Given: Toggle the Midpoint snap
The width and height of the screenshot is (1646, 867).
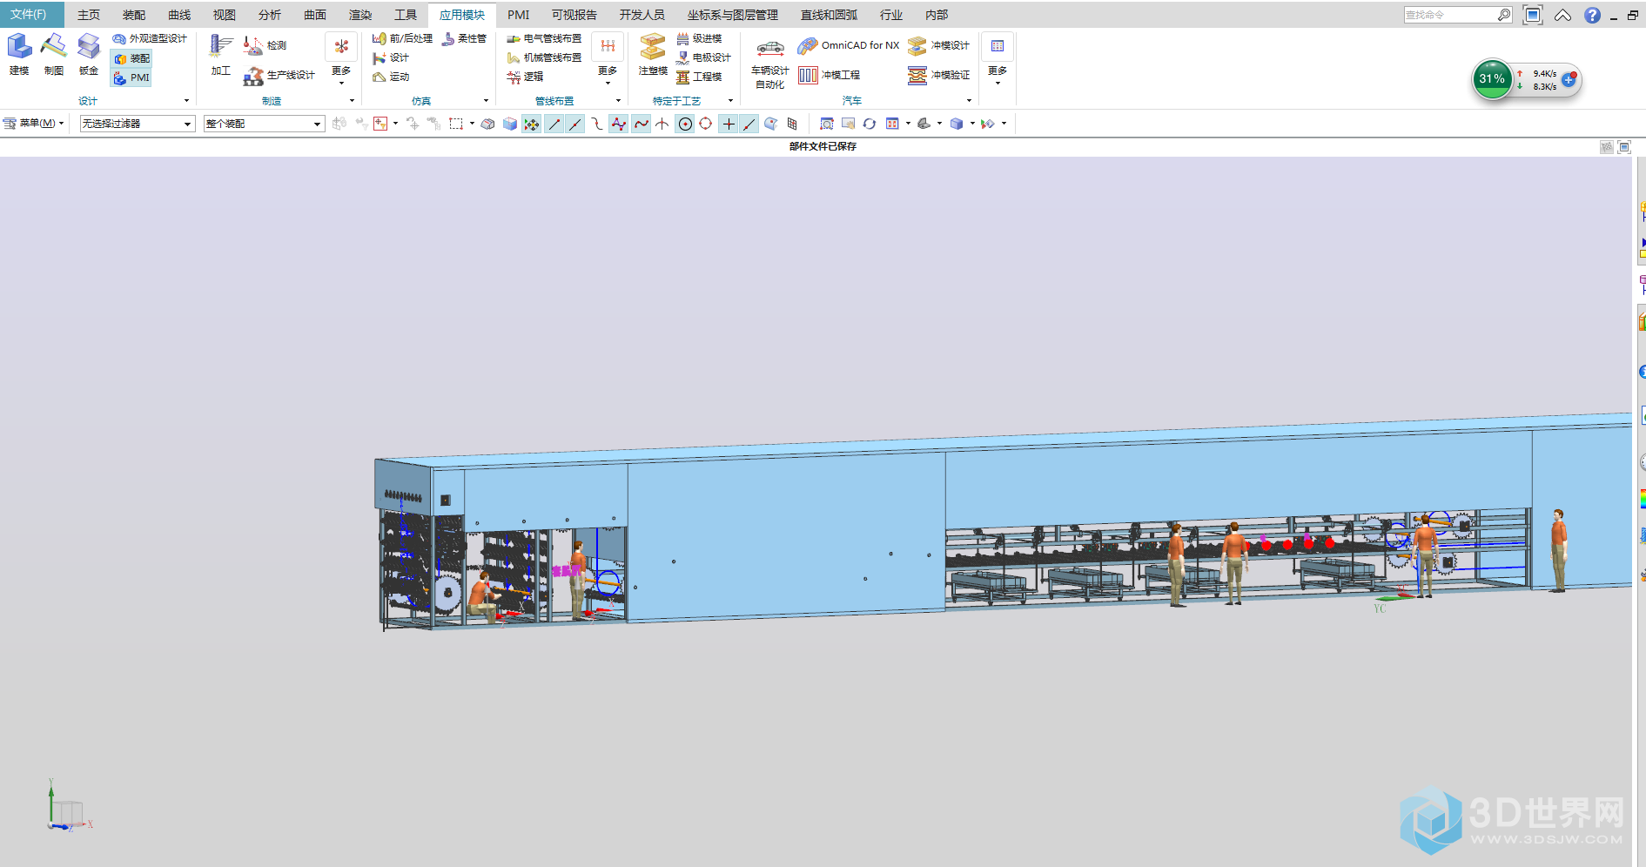Looking at the screenshot, I should [575, 124].
